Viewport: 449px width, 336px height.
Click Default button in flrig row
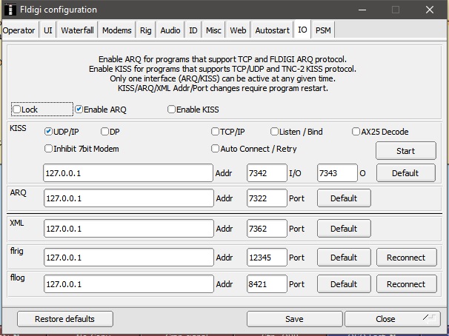(344, 258)
